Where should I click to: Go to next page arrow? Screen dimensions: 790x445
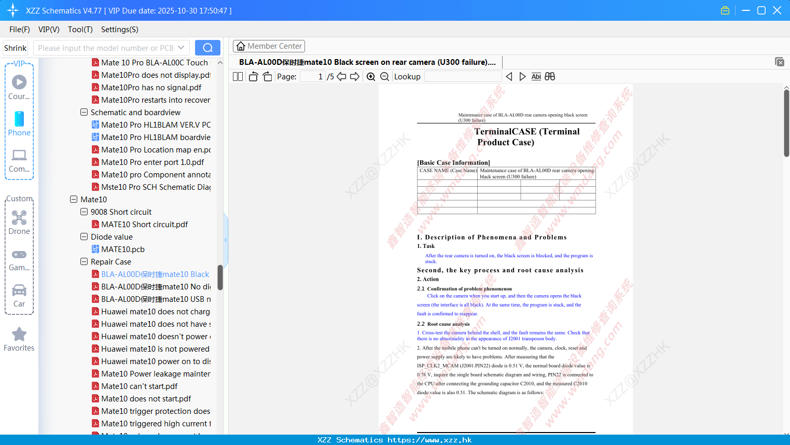point(355,76)
